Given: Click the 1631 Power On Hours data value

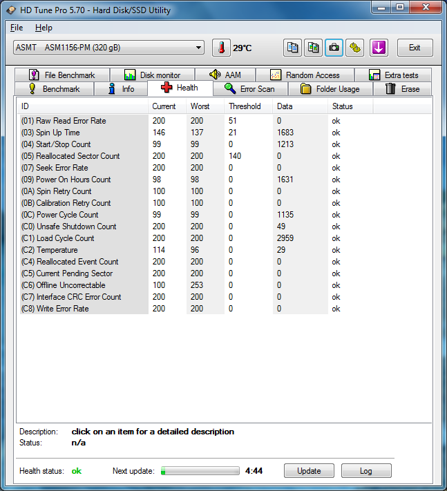Looking at the screenshot, I should (x=285, y=180).
